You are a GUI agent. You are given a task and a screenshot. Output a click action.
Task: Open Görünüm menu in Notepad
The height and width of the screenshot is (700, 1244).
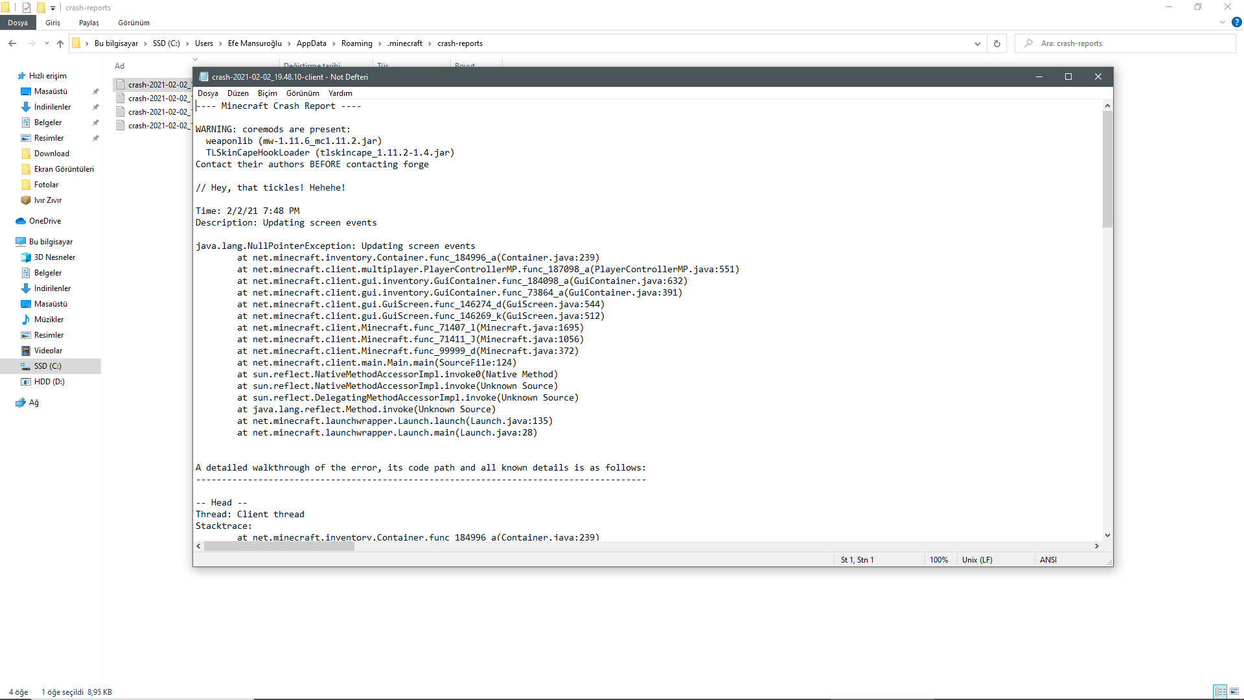(303, 93)
